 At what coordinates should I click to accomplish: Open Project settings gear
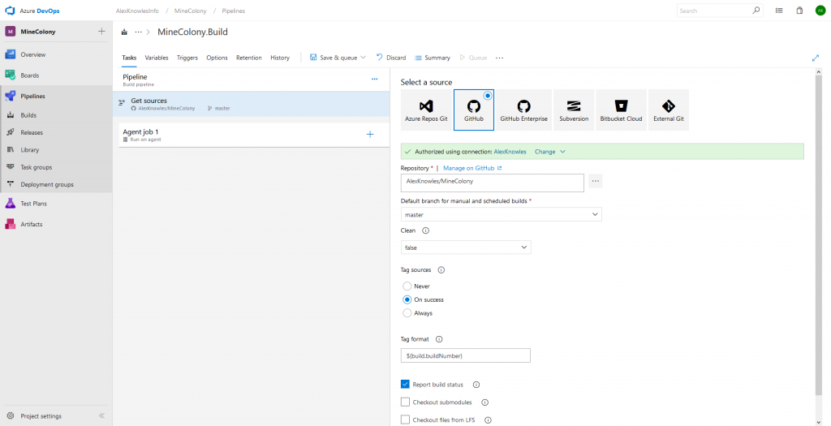[x=10, y=416]
